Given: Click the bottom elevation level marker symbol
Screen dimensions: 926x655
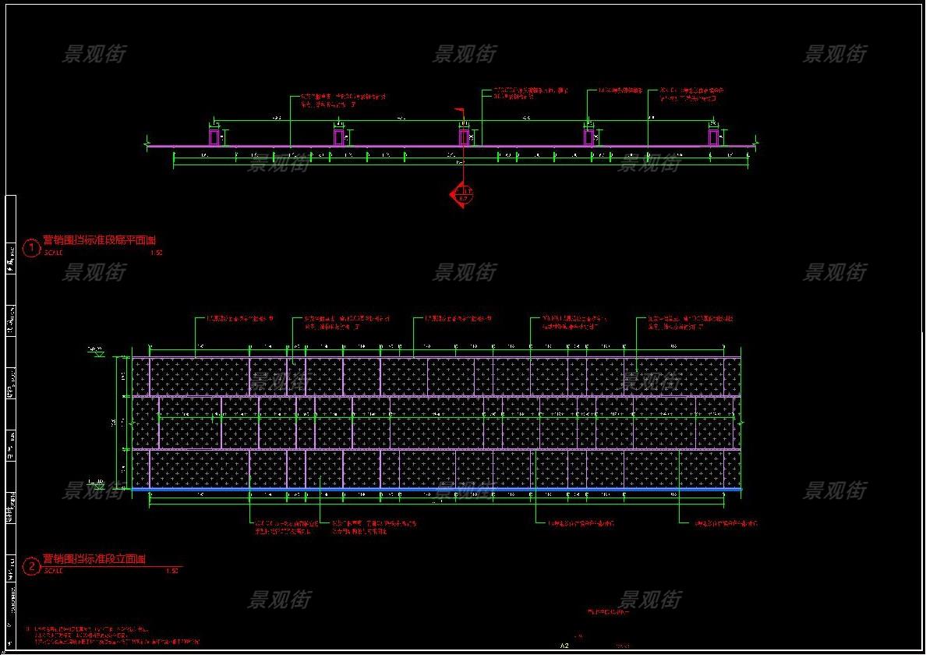Looking at the screenshot, I should [x=97, y=484].
